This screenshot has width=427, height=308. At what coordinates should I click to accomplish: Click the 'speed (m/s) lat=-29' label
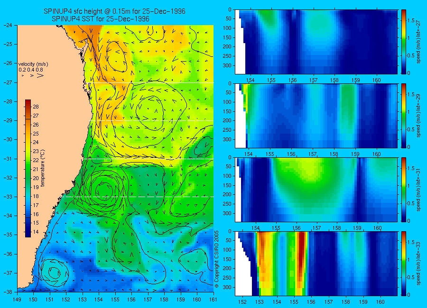pyautogui.click(x=419, y=116)
